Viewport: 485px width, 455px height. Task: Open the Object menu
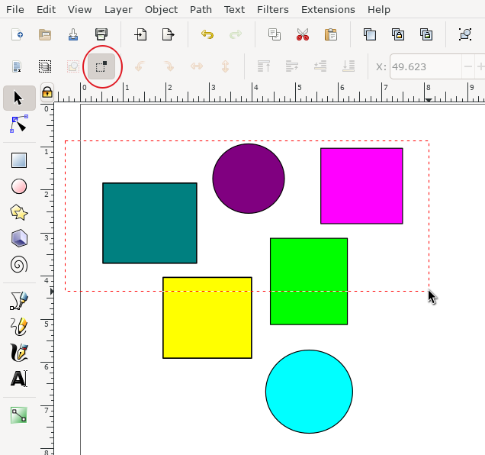[x=161, y=10]
